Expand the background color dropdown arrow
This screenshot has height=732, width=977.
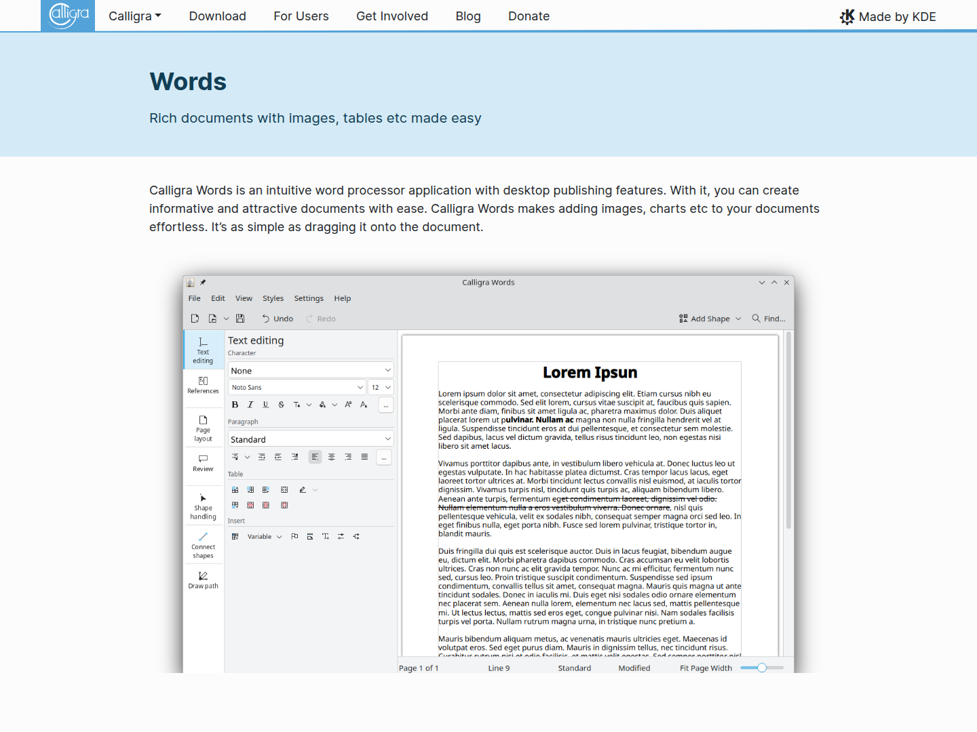334,405
